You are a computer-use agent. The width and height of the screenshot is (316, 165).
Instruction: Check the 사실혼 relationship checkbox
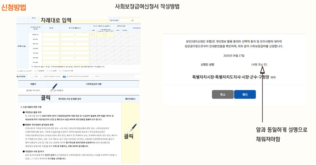coord(48,71)
